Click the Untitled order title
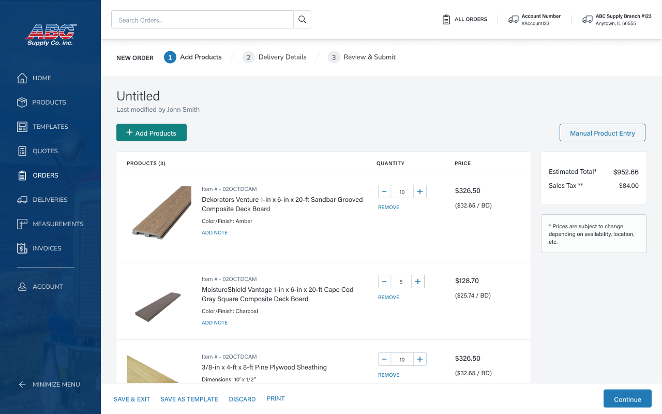The height and width of the screenshot is (414, 662). coord(138,96)
